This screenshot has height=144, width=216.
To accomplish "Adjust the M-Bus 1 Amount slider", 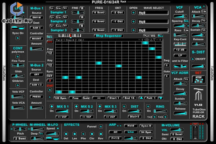I will 37,49.
